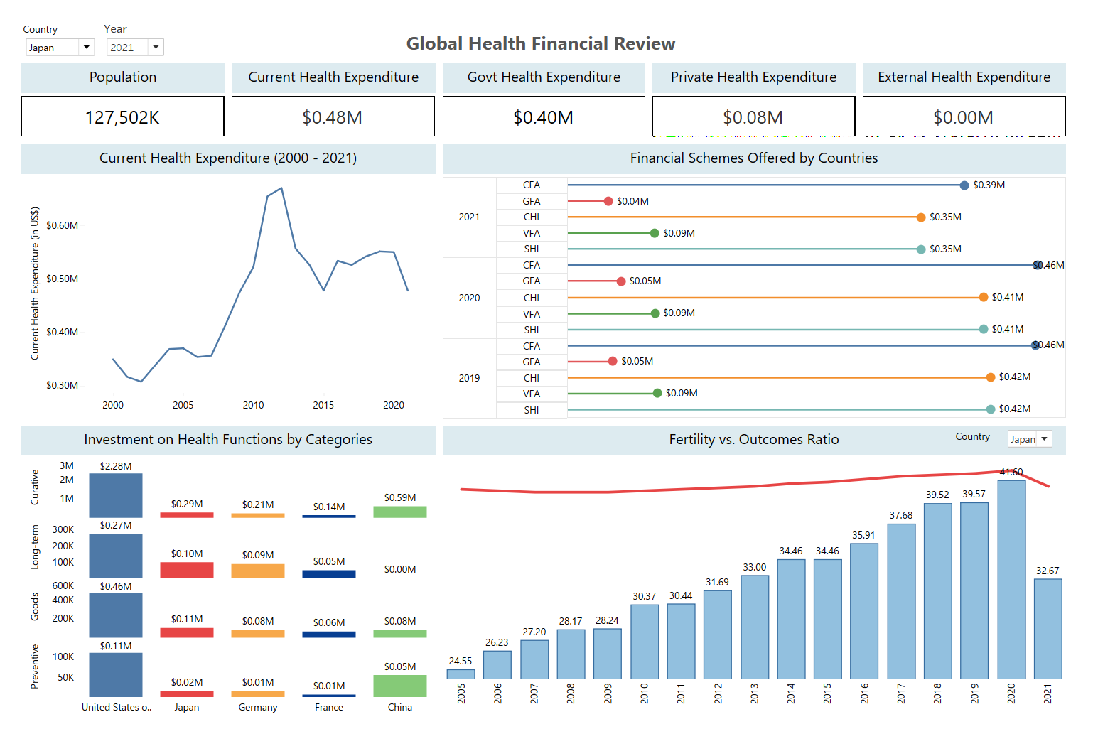Click the 2019 year row header
The image size is (1093, 734).
pyautogui.click(x=469, y=378)
